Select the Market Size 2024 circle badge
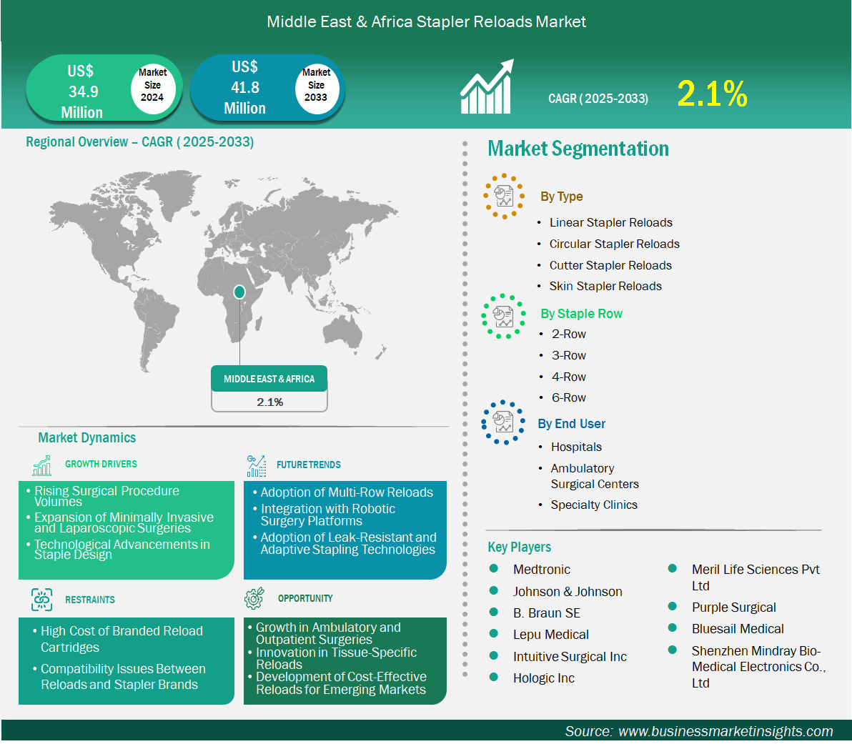The height and width of the screenshot is (749, 852). [152, 85]
